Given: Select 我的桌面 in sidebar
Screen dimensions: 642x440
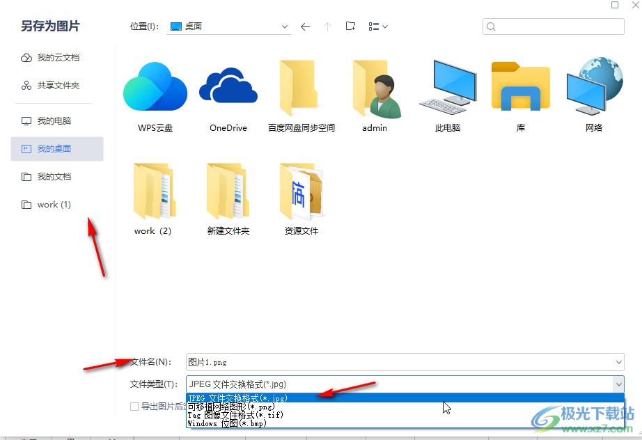Looking at the screenshot, I should click(57, 149).
